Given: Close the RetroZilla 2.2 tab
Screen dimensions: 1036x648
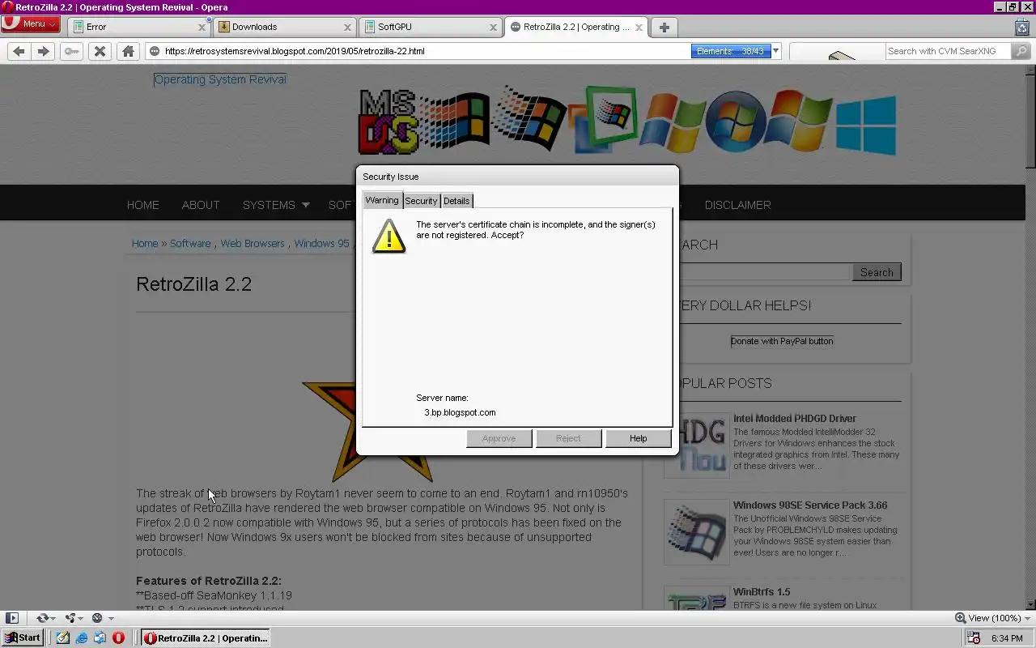Looking at the screenshot, I should pos(639,27).
